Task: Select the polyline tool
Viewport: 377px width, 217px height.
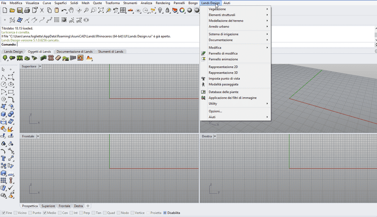Action: 3,77
